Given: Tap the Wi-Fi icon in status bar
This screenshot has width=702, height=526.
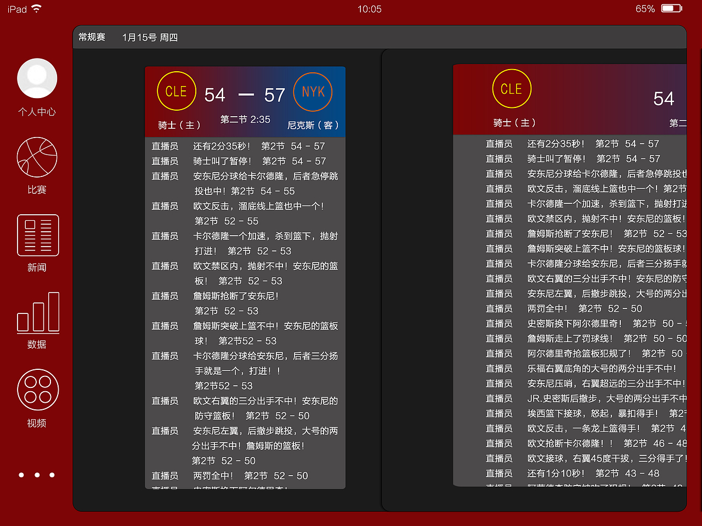Looking at the screenshot, I should pyautogui.click(x=37, y=9).
